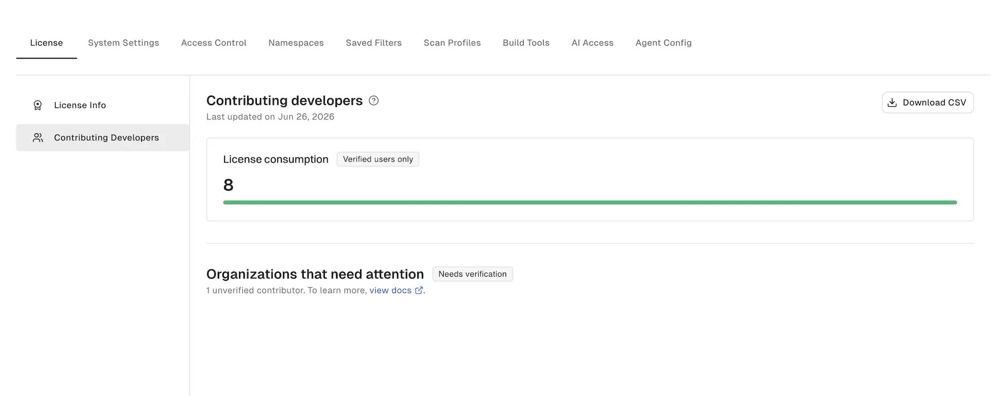
Task: Click the external link icon after view docs
Action: [419, 291]
